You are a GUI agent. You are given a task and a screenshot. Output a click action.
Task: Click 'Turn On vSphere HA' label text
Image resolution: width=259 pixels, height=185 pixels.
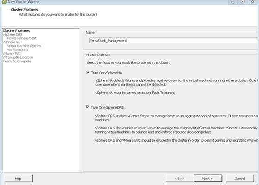(x=107, y=73)
